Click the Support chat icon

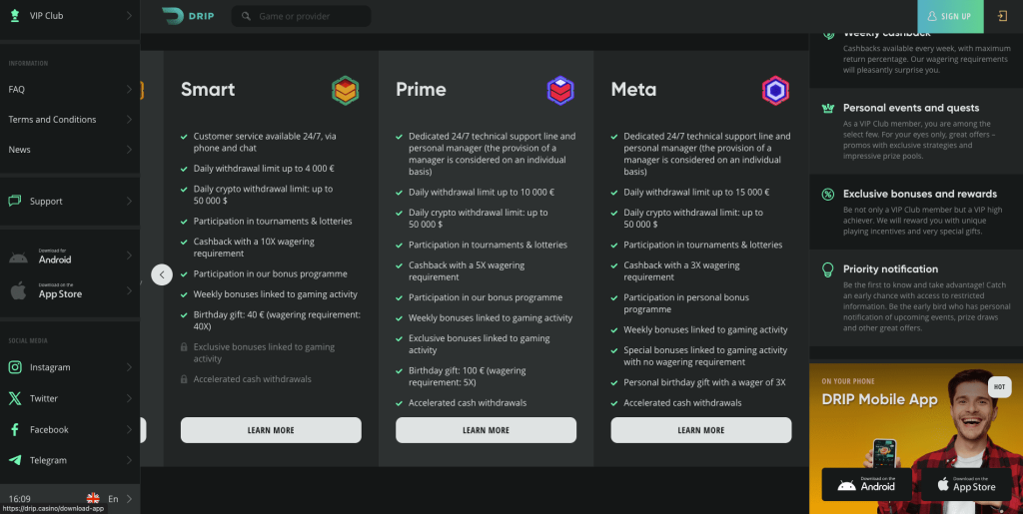pos(15,201)
